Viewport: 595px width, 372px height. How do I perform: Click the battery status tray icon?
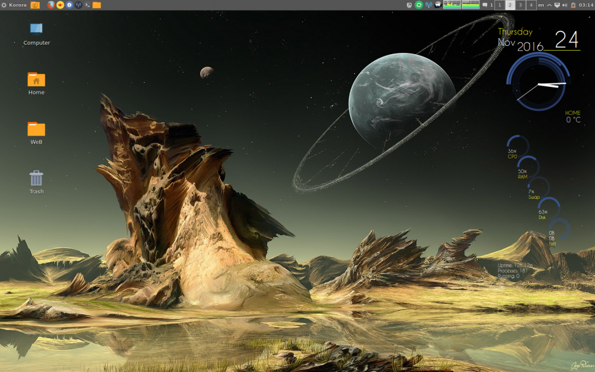click(574, 5)
